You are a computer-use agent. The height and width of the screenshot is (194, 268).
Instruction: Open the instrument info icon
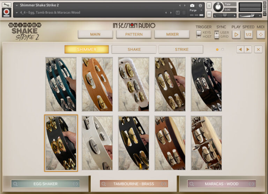click(200, 6)
